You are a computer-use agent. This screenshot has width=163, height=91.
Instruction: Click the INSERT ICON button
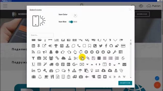pos(125,83)
